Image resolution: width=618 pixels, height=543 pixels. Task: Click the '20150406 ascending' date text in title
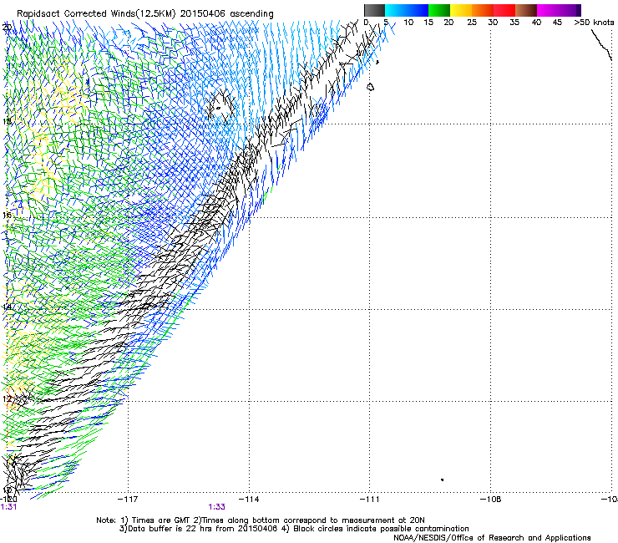click(226, 14)
